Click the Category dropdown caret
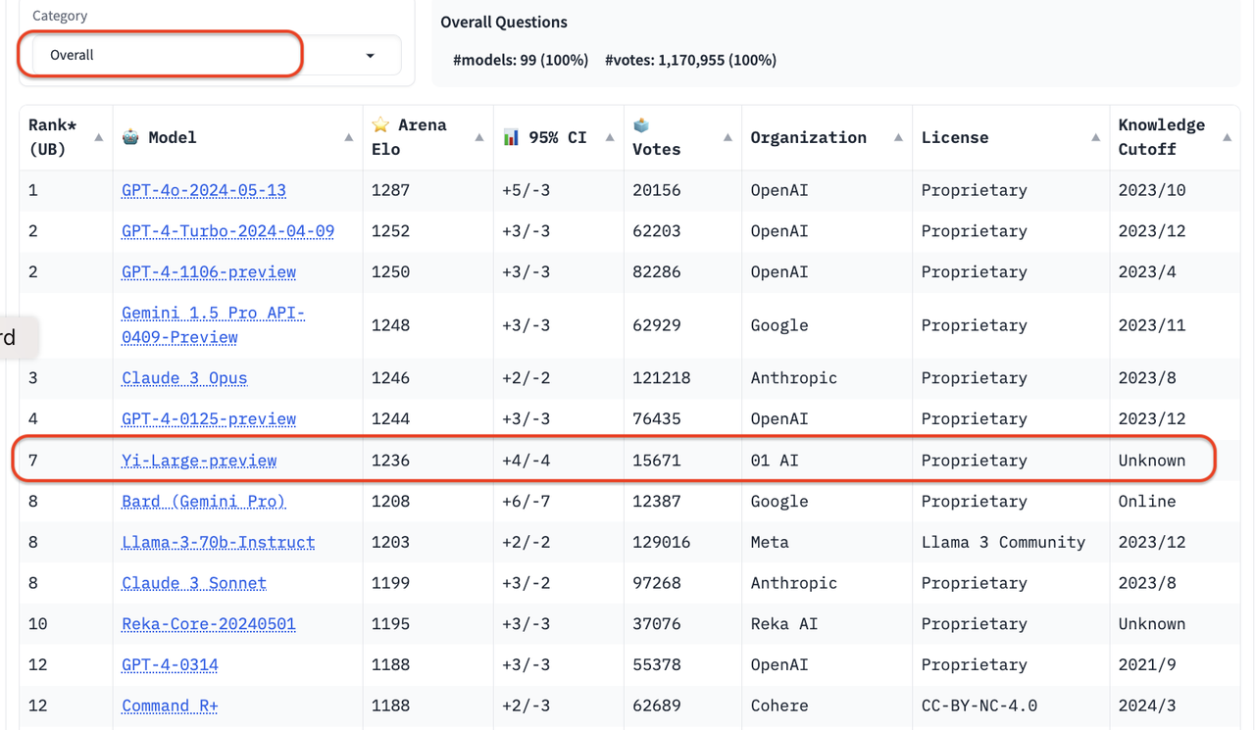Screen dimensions: 1255x730 370,56
